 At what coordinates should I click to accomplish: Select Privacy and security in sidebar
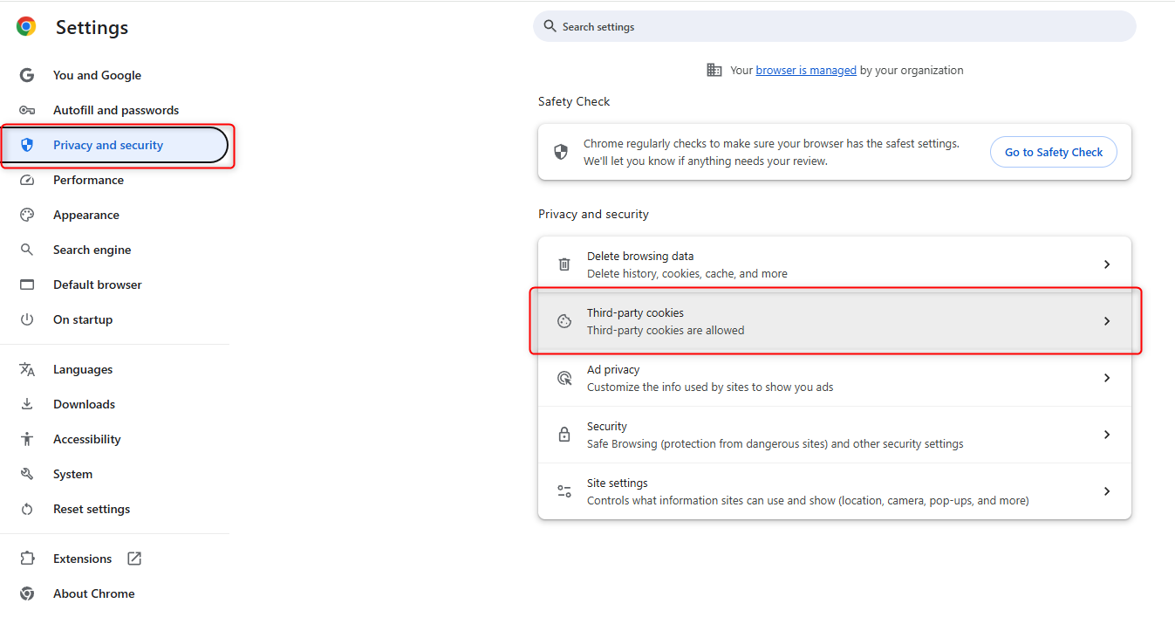tap(115, 145)
